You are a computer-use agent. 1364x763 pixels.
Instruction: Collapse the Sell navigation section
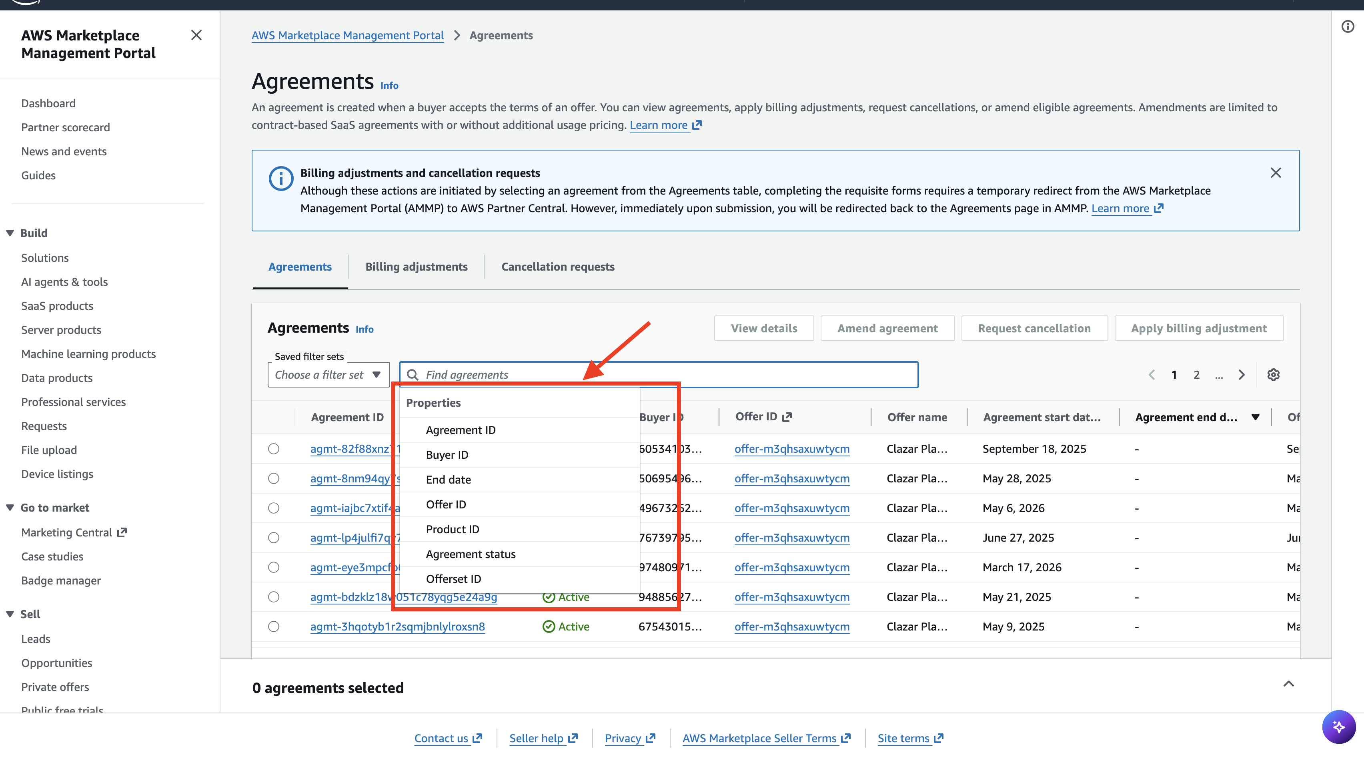10,614
